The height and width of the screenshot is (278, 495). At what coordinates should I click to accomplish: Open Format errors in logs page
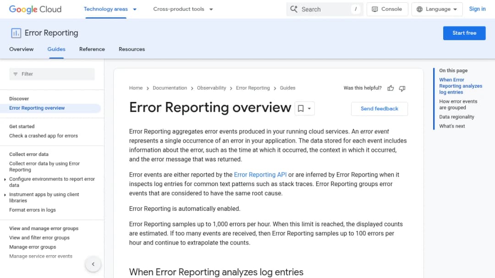click(32, 210)
